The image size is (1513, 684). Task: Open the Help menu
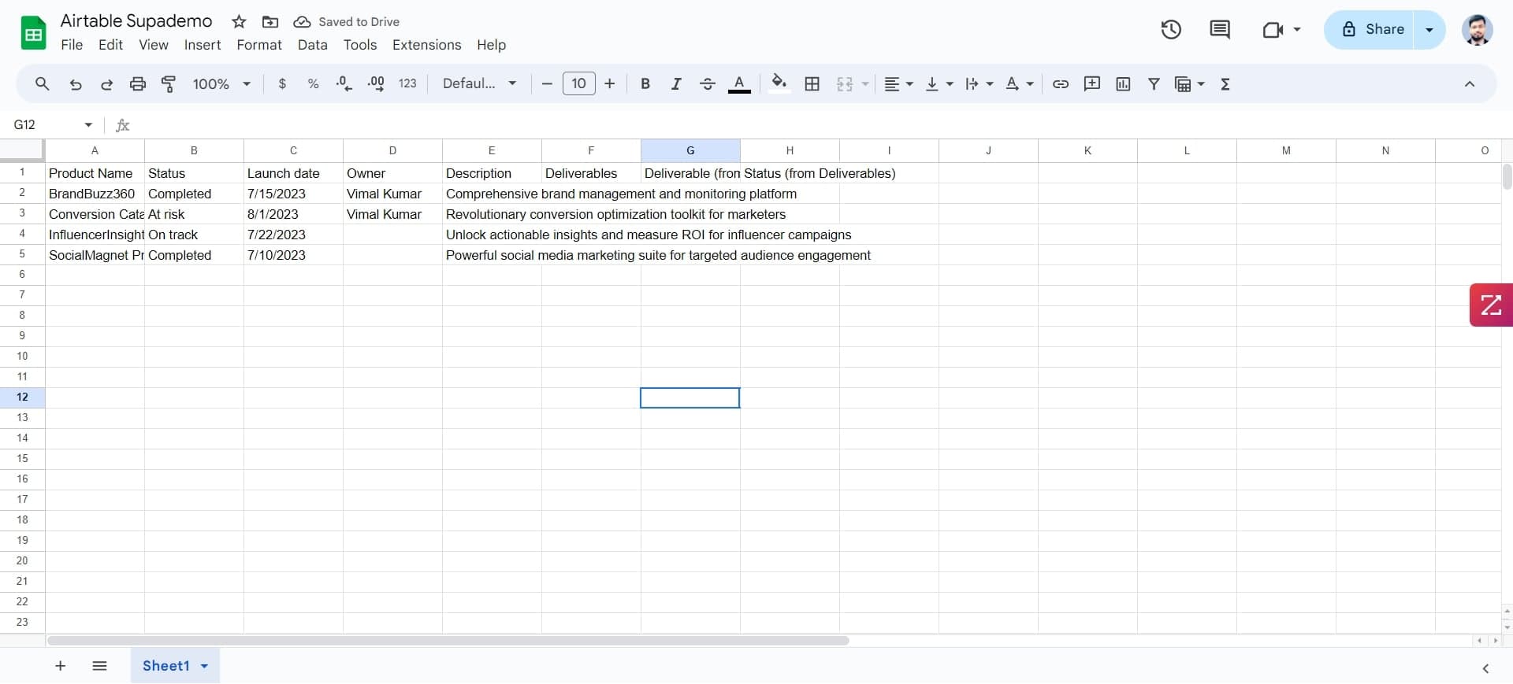[x=491, y=45]
